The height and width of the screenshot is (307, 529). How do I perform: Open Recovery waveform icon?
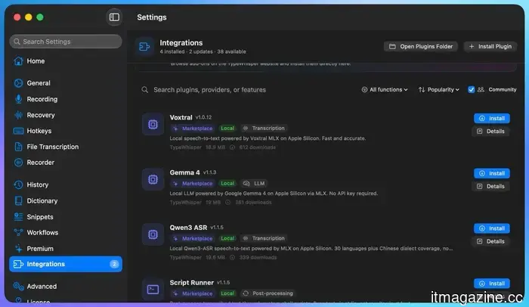[x=19, y=115]
